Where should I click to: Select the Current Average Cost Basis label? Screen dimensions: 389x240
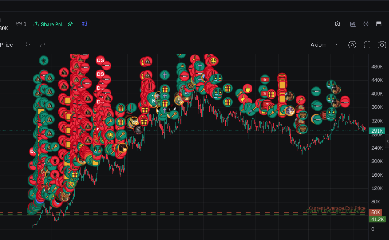[x=335, y=211]
